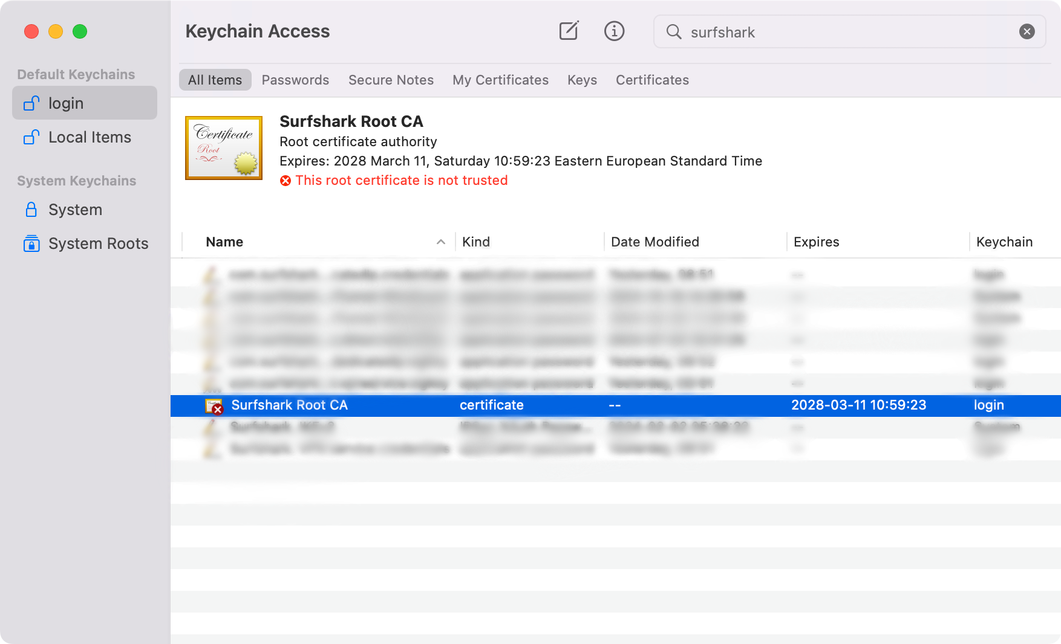Clear the surfshark search text
1061x644 pixels.
pos(1027,31)
